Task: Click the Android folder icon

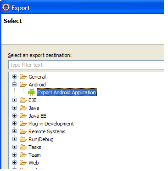Action: pyautogui.click(x=23, y=84)
